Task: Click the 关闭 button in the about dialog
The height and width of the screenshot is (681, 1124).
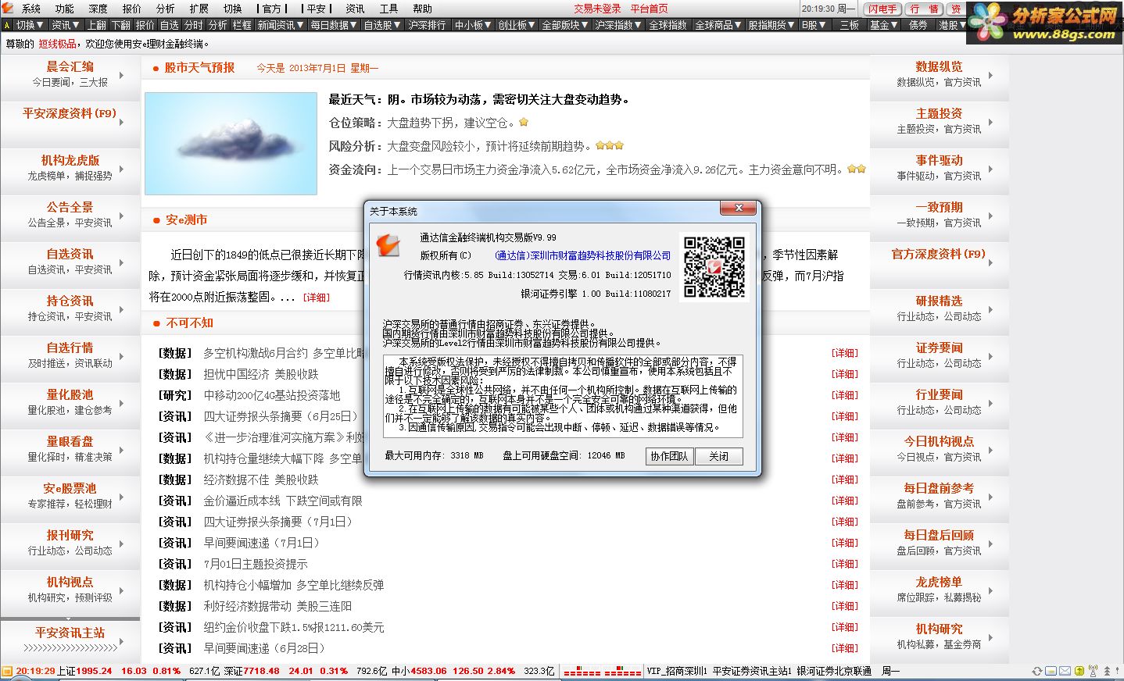Action: coord(719,456)
